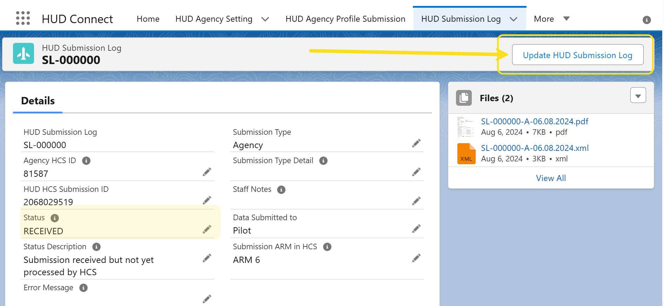
Task: Click Update HUD Submission Log button
Action: (x=577, y=55)
